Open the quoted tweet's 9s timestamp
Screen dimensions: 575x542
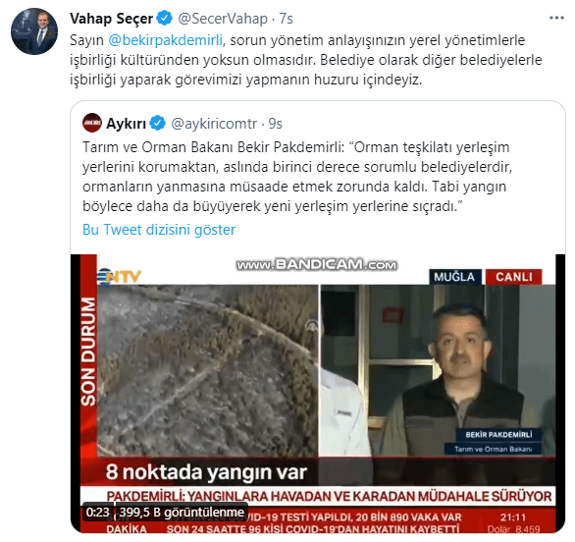(x=276, y=124)
